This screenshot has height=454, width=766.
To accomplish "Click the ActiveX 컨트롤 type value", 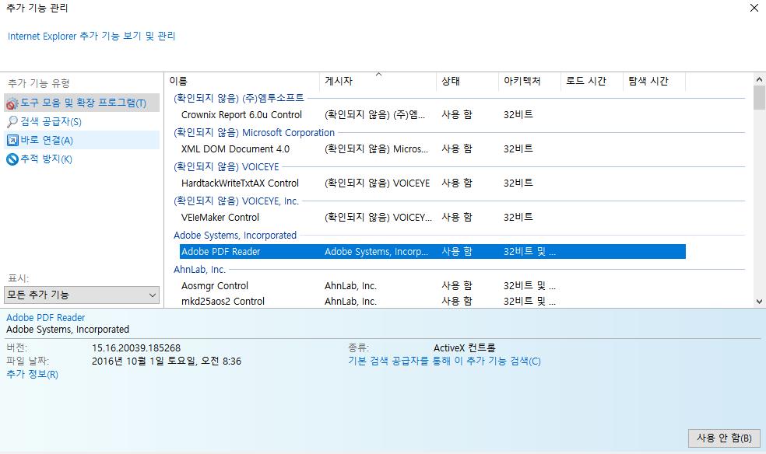I will (465, 348).
